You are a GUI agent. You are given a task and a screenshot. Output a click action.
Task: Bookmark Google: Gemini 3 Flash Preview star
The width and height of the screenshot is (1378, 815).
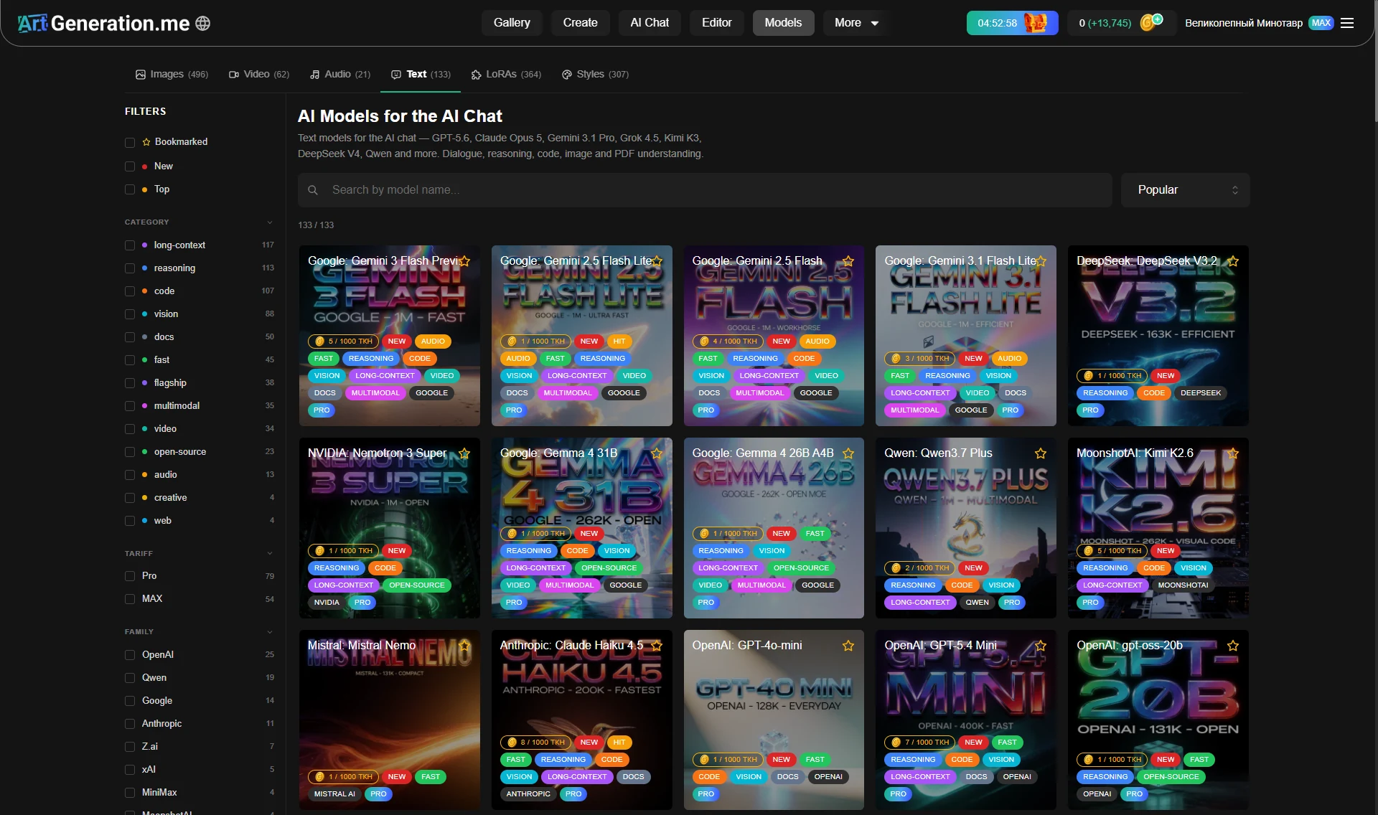click(464, 261)
